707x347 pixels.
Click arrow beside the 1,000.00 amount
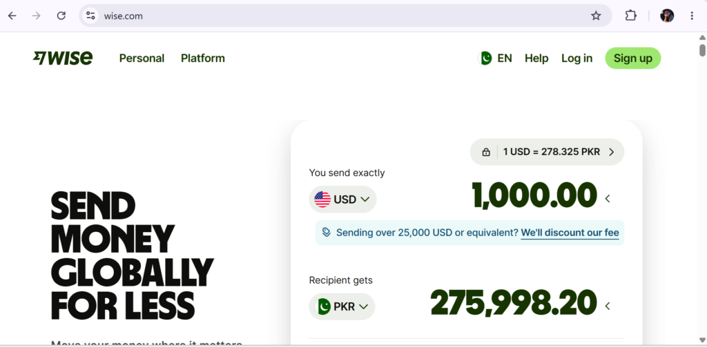pos(608,199)
